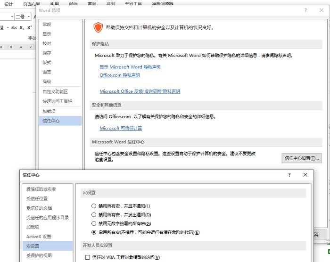Select 启用所有宏 radio option

click(94, 232)
